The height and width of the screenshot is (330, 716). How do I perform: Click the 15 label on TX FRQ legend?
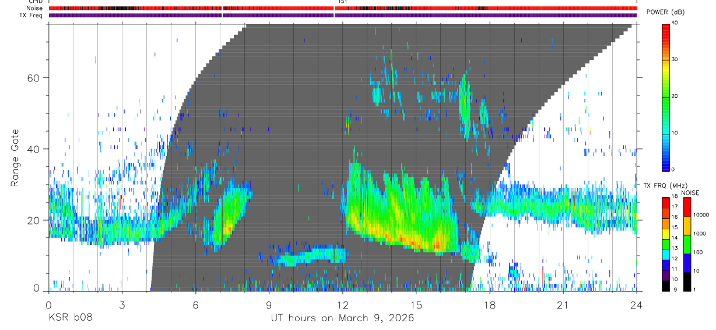pyautogui.click(x=674, y=229)
